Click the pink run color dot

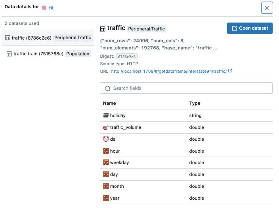click(x=44, y=8)
